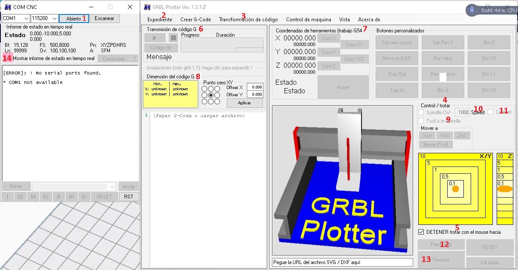Viewport: 518px width, 270px height.
Task: Click the COM CNC window icon
Action: point(7,7)
